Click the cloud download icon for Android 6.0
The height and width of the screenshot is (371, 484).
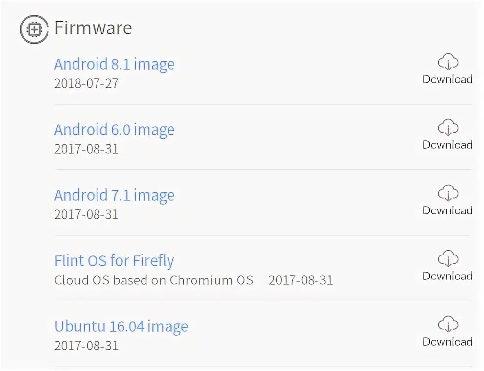coord(448,128)
